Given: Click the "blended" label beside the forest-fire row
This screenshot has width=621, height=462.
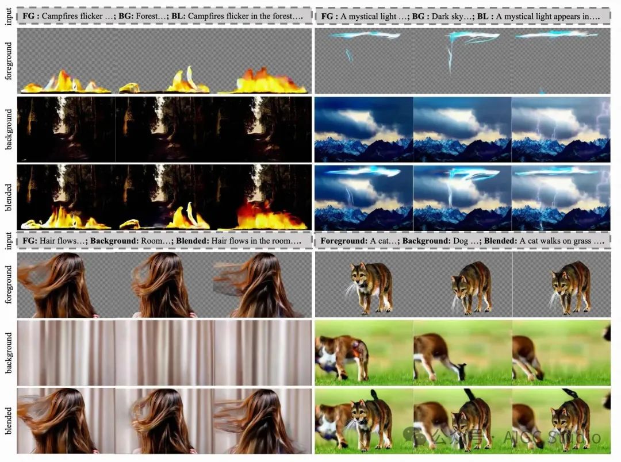Looking at the screenshot, I should pyautogui.click(x=9, y=197).
